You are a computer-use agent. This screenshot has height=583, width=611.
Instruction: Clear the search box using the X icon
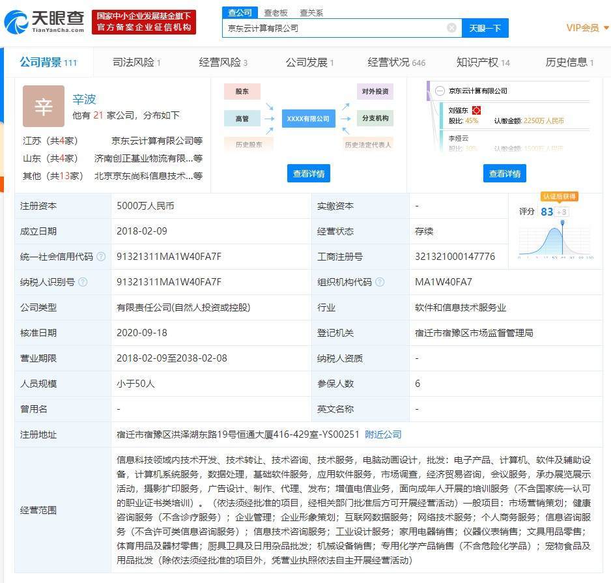point(451,28)
